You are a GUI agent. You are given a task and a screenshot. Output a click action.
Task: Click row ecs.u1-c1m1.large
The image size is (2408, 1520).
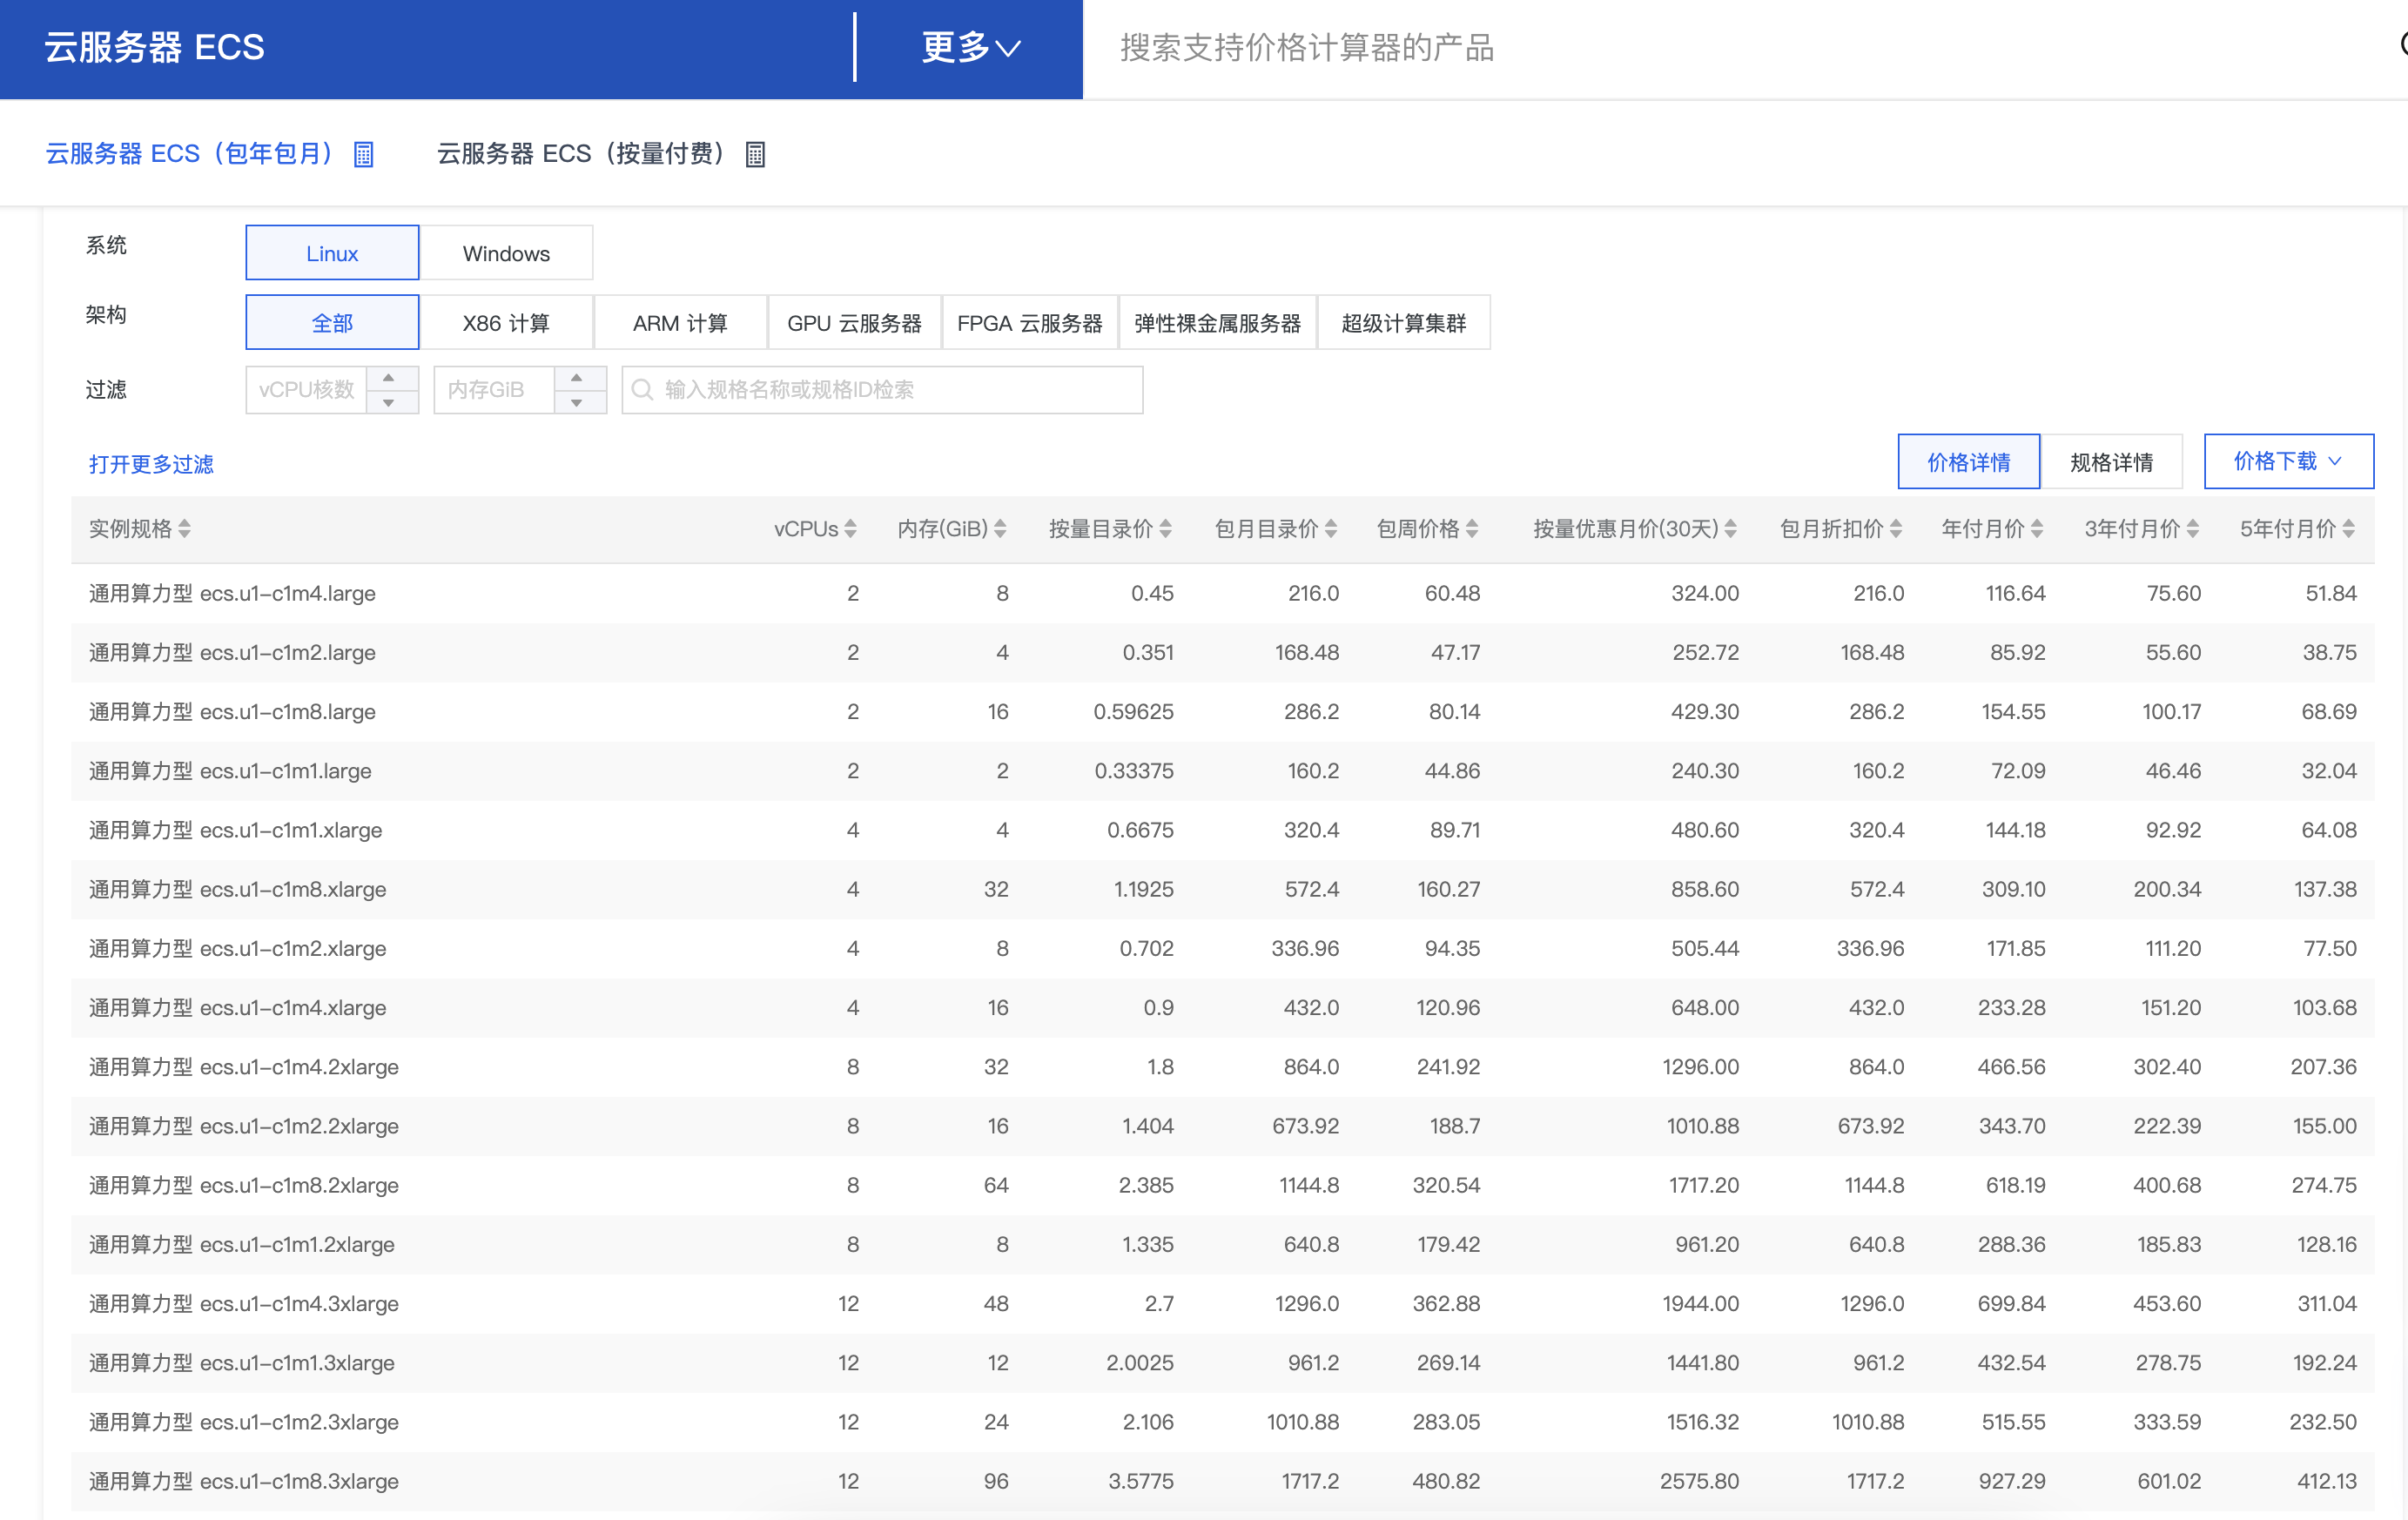point(1222,771)
